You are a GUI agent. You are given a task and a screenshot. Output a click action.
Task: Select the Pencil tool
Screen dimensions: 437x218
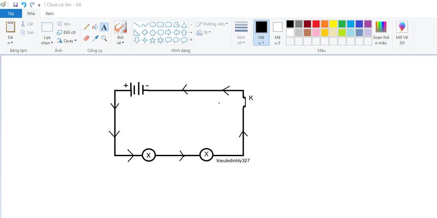click(86, 27)
